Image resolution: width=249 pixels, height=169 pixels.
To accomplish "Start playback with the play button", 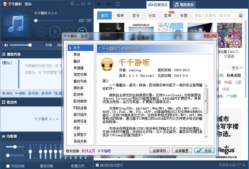I will coord(55,32).
